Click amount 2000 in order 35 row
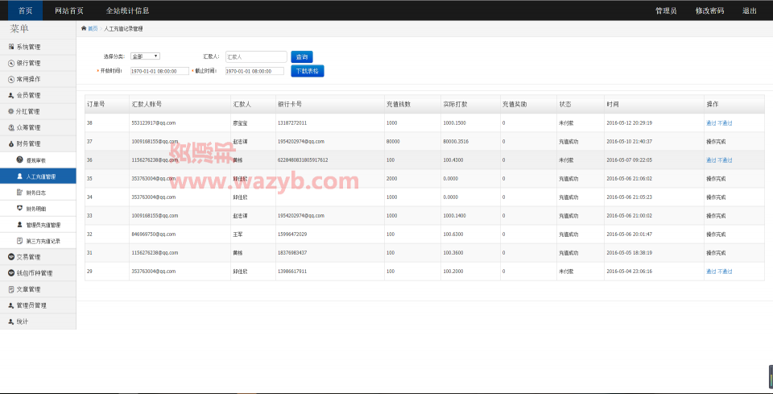 (x=392, y=179)
